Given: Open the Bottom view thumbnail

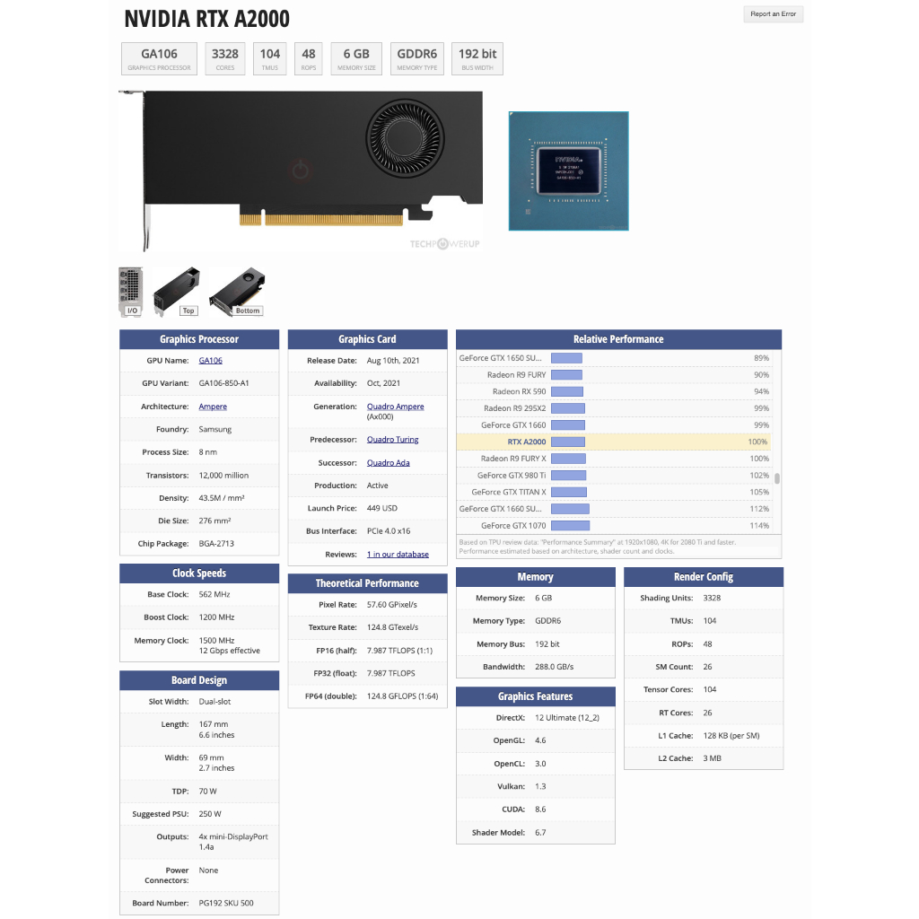Looking at the screenshot, I should [x=236, y=291].
